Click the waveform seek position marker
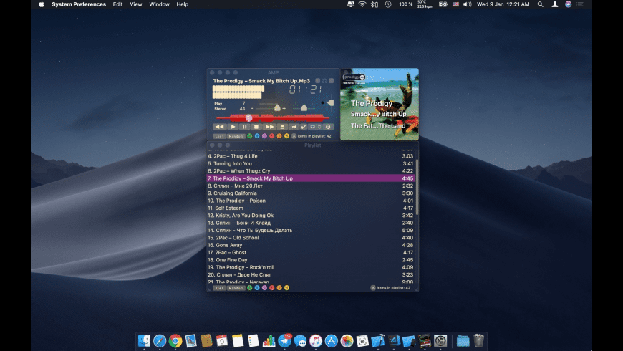The width and height of the screenshot is (623, 351). (248, 117)
